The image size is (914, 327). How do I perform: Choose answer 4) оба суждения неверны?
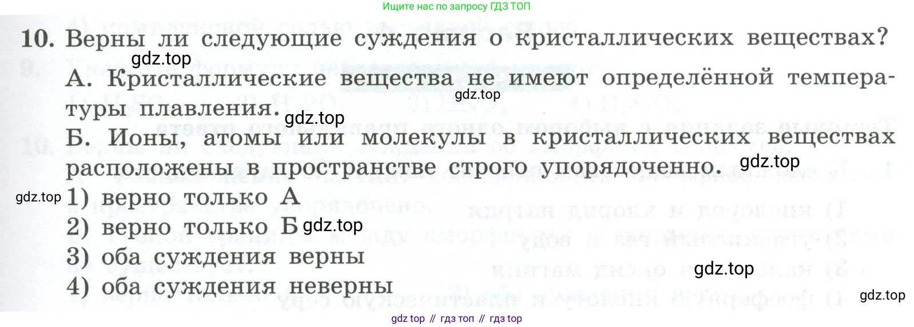[x=229, y=286]
